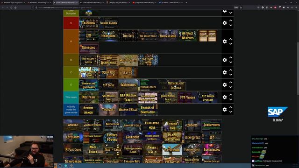Pick the Corruptions tile from pool
This screenshot has height=168, width=299.
coord(212,125)
